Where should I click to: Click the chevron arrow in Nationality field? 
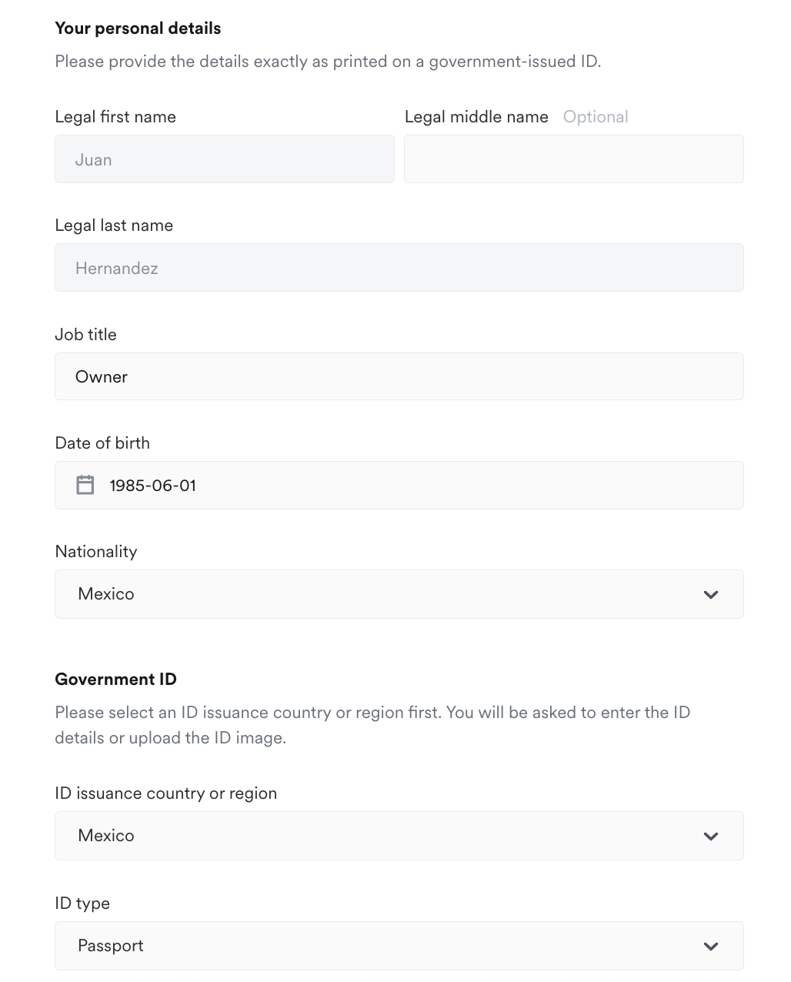711,594
